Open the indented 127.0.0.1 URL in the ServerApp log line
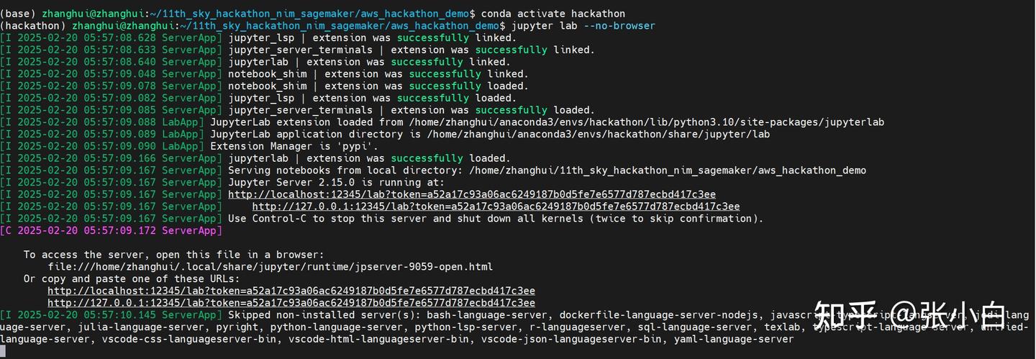1036x359 pixels. [496, 206]
